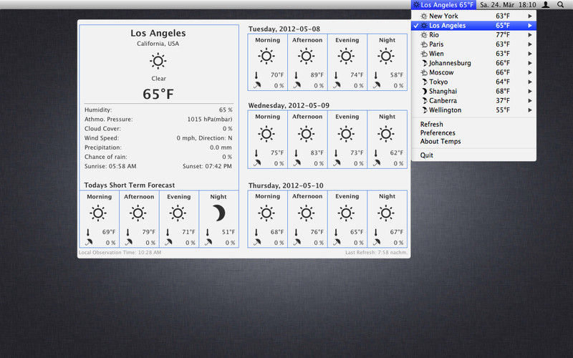Choose Refresh from the Temps menu

tap(431, 125)
